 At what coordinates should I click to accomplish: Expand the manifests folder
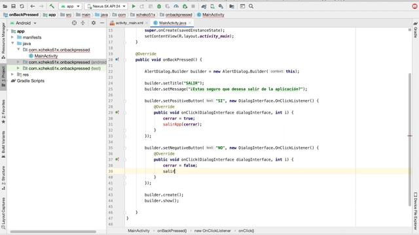[12, 37]
